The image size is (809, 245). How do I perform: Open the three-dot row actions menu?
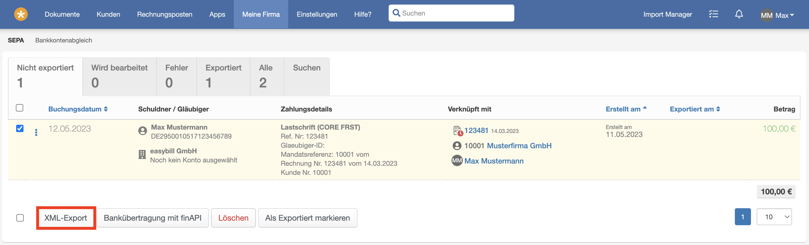click(x=36, y=133)
